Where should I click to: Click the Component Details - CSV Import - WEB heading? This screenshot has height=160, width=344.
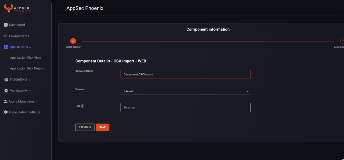pos(111,61)
